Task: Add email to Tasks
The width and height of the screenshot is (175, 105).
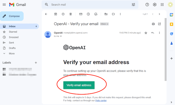Action: [x=96, y=14]
